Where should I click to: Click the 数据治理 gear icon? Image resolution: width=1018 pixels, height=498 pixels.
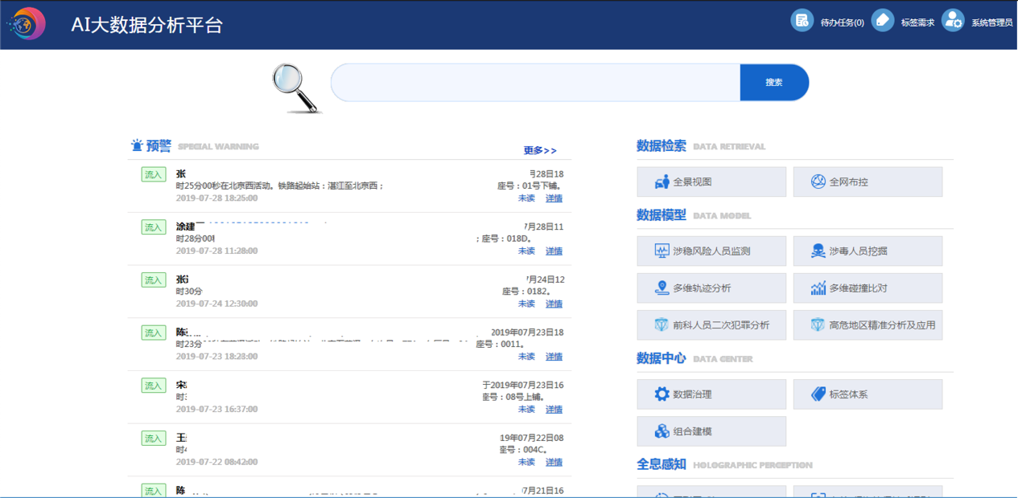[661, 394]
